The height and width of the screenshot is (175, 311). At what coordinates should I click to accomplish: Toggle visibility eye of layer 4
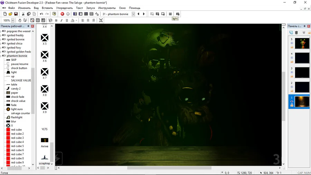(292, 57)
